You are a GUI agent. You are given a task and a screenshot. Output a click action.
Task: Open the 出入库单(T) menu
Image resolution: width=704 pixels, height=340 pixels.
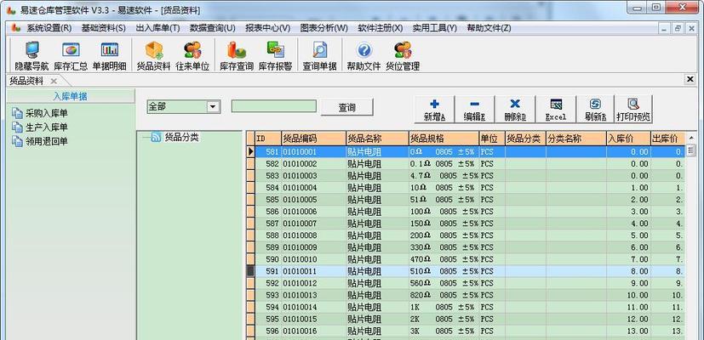(157, 28)
